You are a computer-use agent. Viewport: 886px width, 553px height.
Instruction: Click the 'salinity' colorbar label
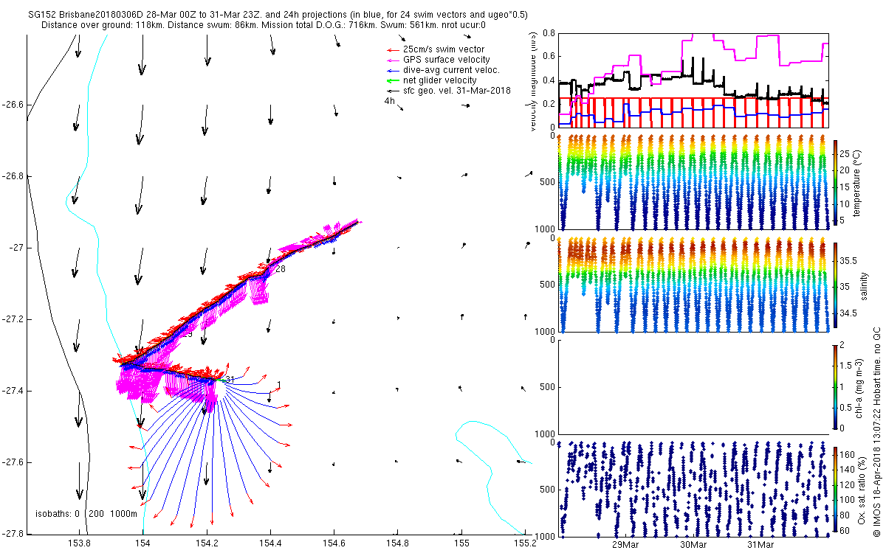[x=862, y=285]
